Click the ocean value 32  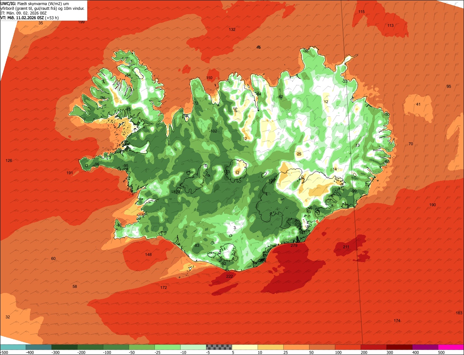(x=8, y=317)
